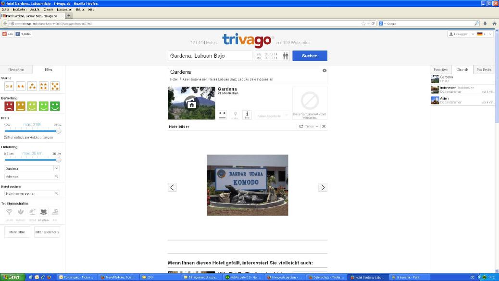Switch to the Top Deals tab
This screenshot has width=499, height=281.
click(x=484, y=69)
